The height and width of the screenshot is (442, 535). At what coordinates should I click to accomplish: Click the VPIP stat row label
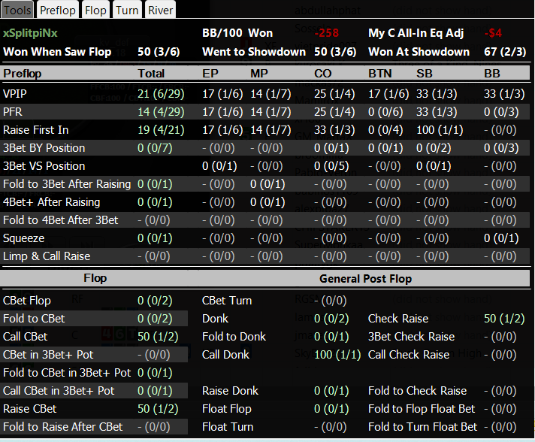(17, 94)
